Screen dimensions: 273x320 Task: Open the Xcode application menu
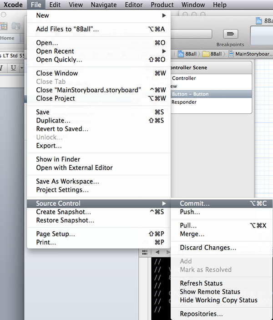point(13,5)
